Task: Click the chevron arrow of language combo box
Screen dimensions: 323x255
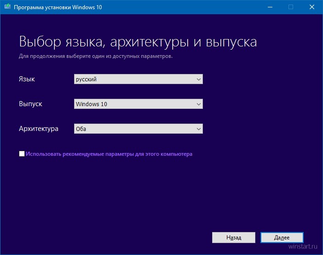Action: (198, 79)
